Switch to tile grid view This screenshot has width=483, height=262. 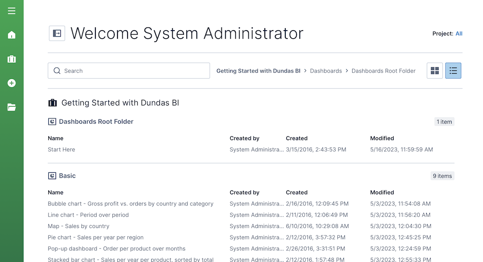coord(435,71)
